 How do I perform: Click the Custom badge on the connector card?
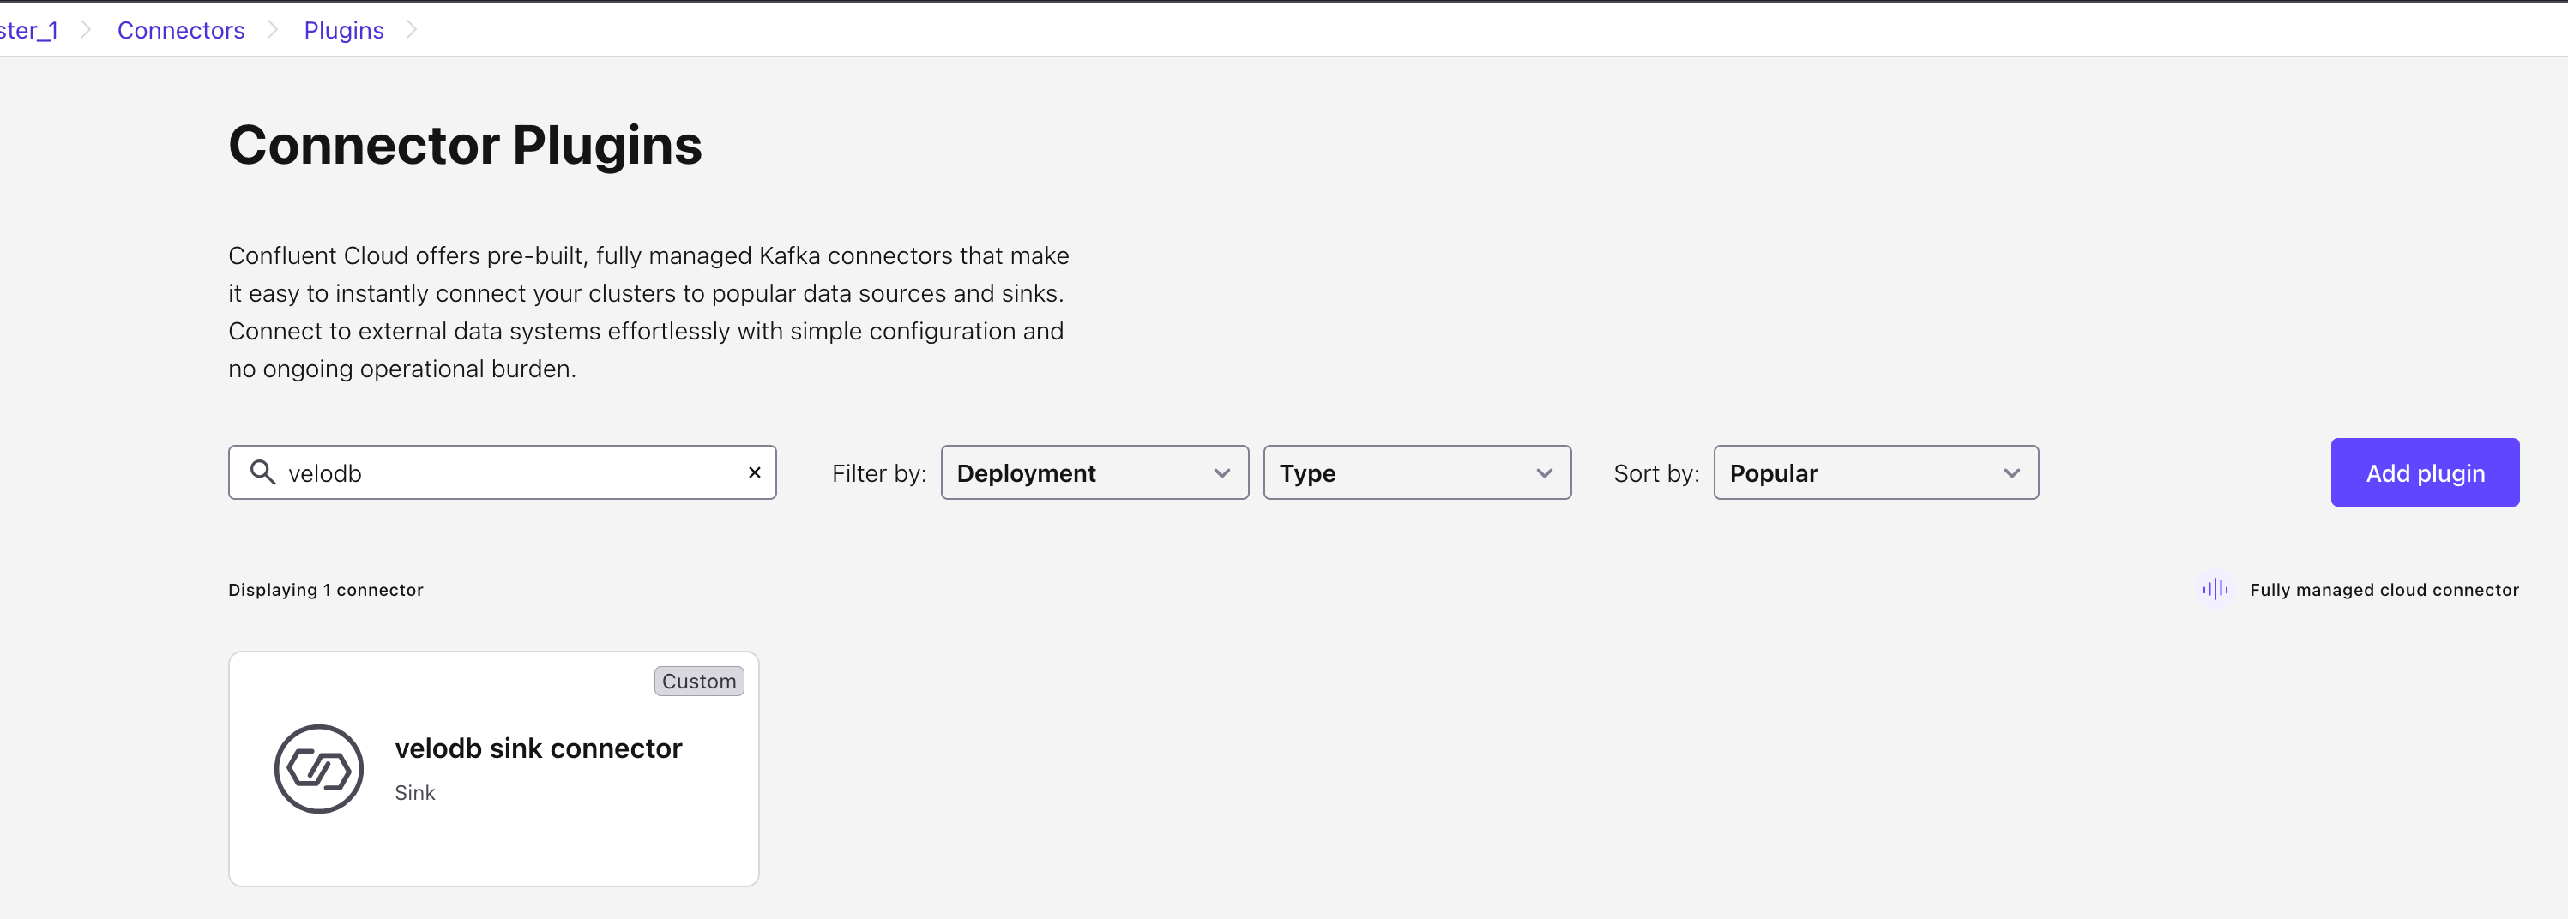(x=699, y=682)
